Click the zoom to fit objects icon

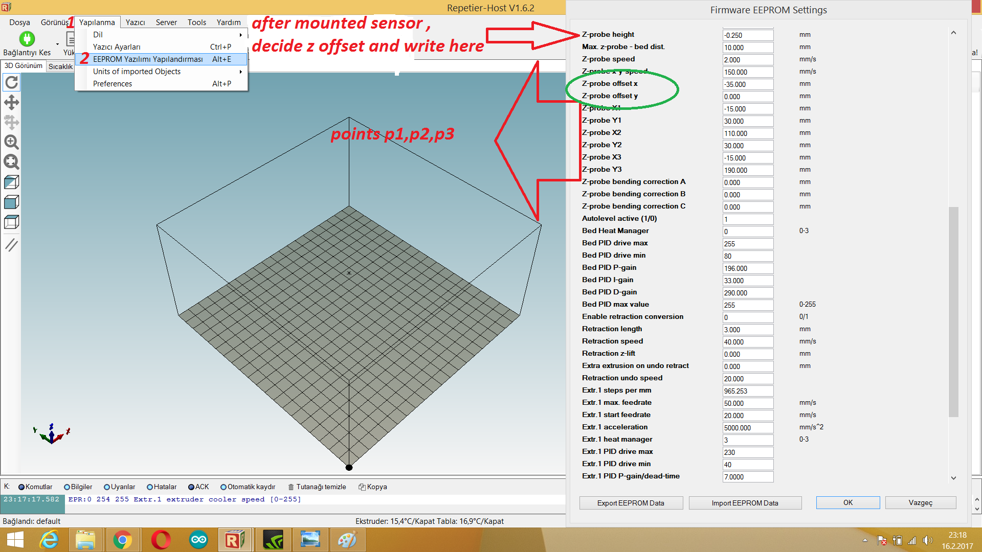pos(11,162)
